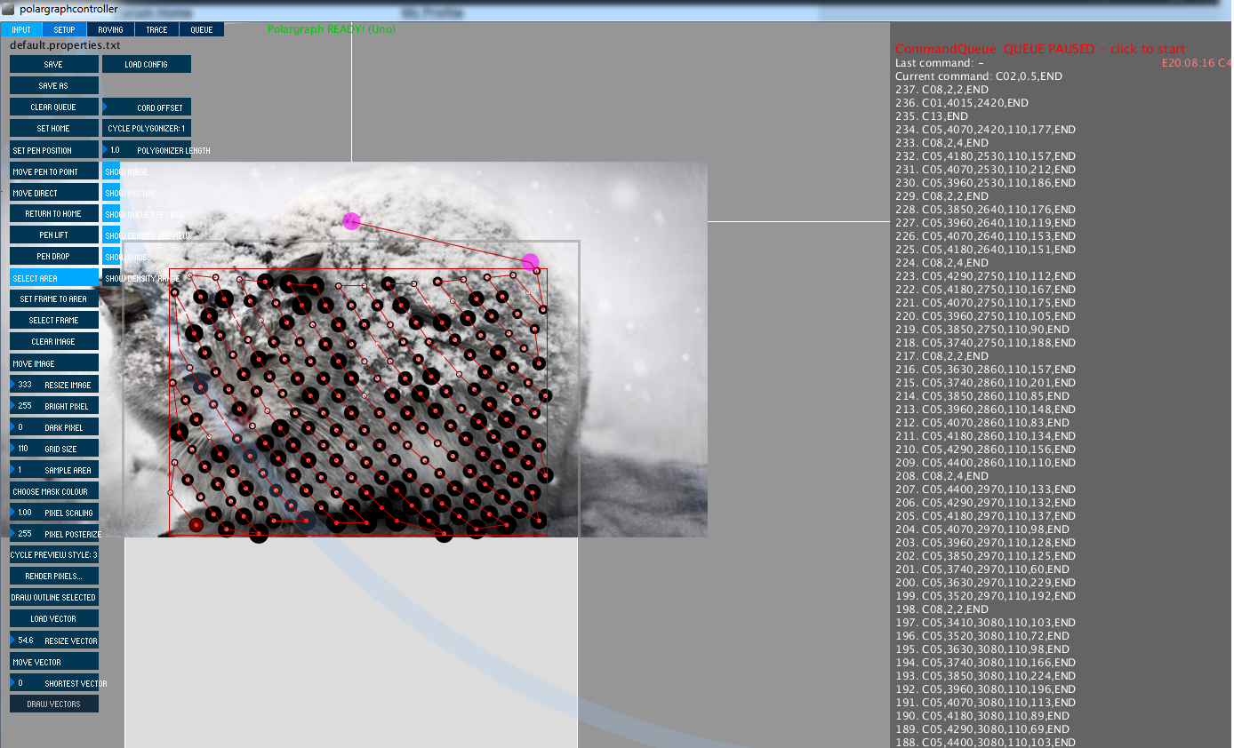Click queue entry 198. C08,2,2,END
Image resolution: width=1234 pixels, height=748 pixels.
(x=942, y=609)
